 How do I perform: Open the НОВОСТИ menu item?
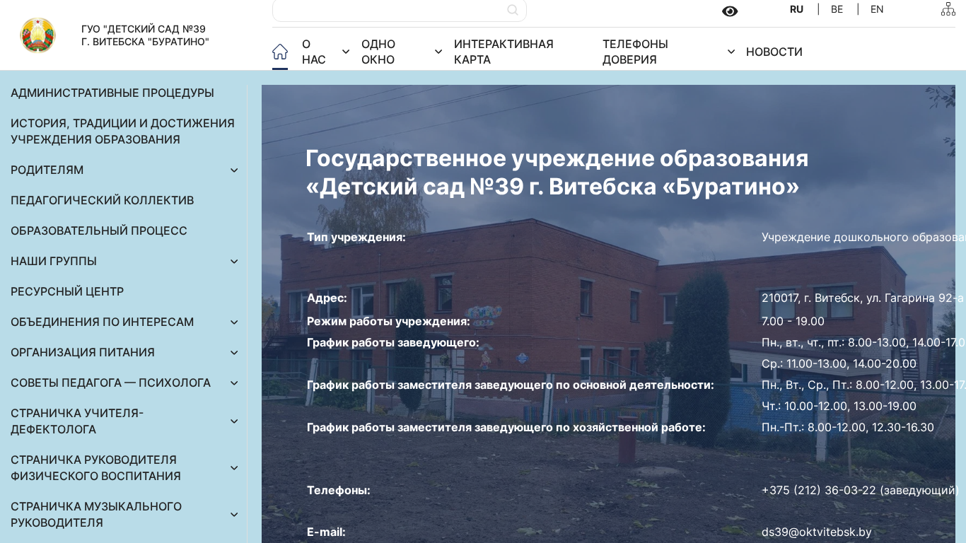tap(774, 52)
